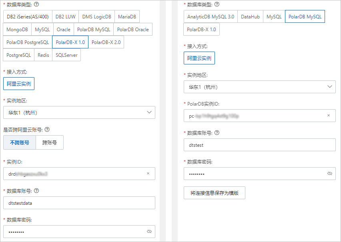The image size is (341, 242).
Task: Select PolarDB Oracle database type
Action: (133, 29)
